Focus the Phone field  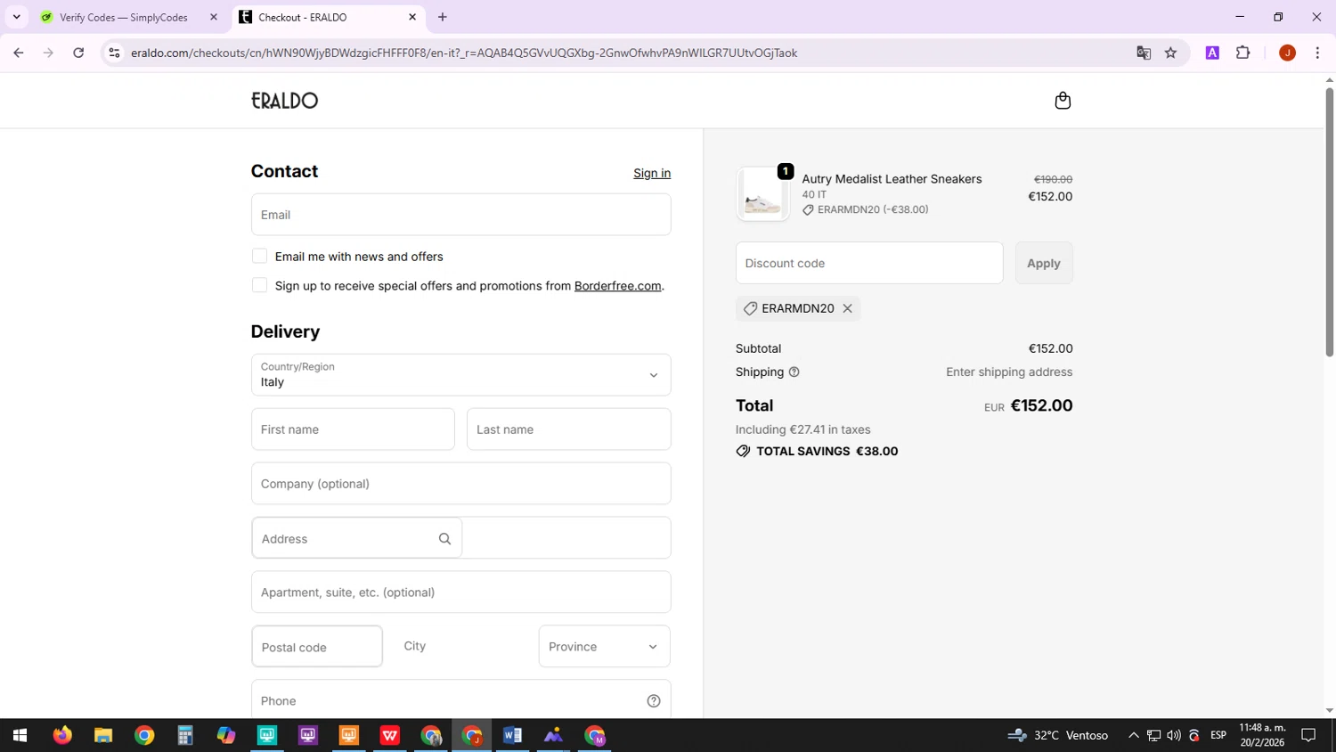coord(461,701)
